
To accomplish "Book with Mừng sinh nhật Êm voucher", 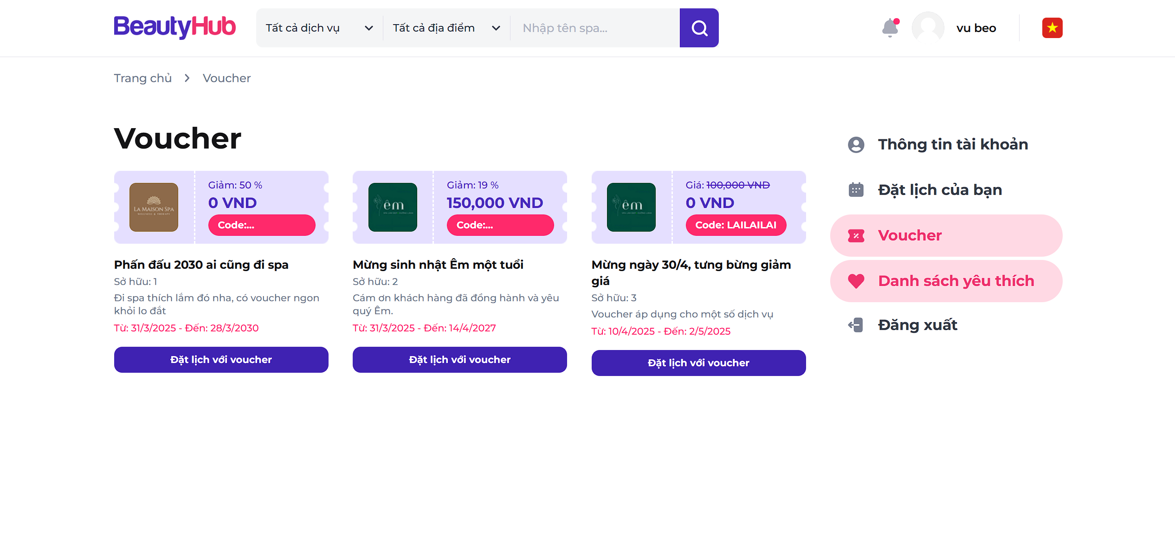I will [459, 360].
